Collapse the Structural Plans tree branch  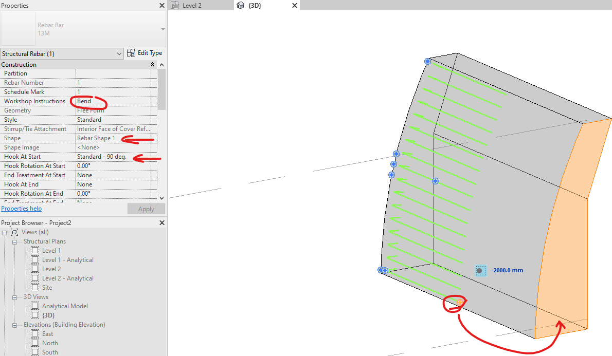pyautogui.click(x=15, y=241)
